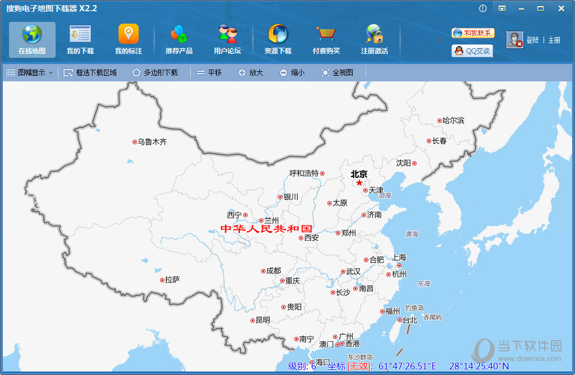Click the 台北 city label
This screenshot has width=575, height=375.
click(x=410, y=320)
